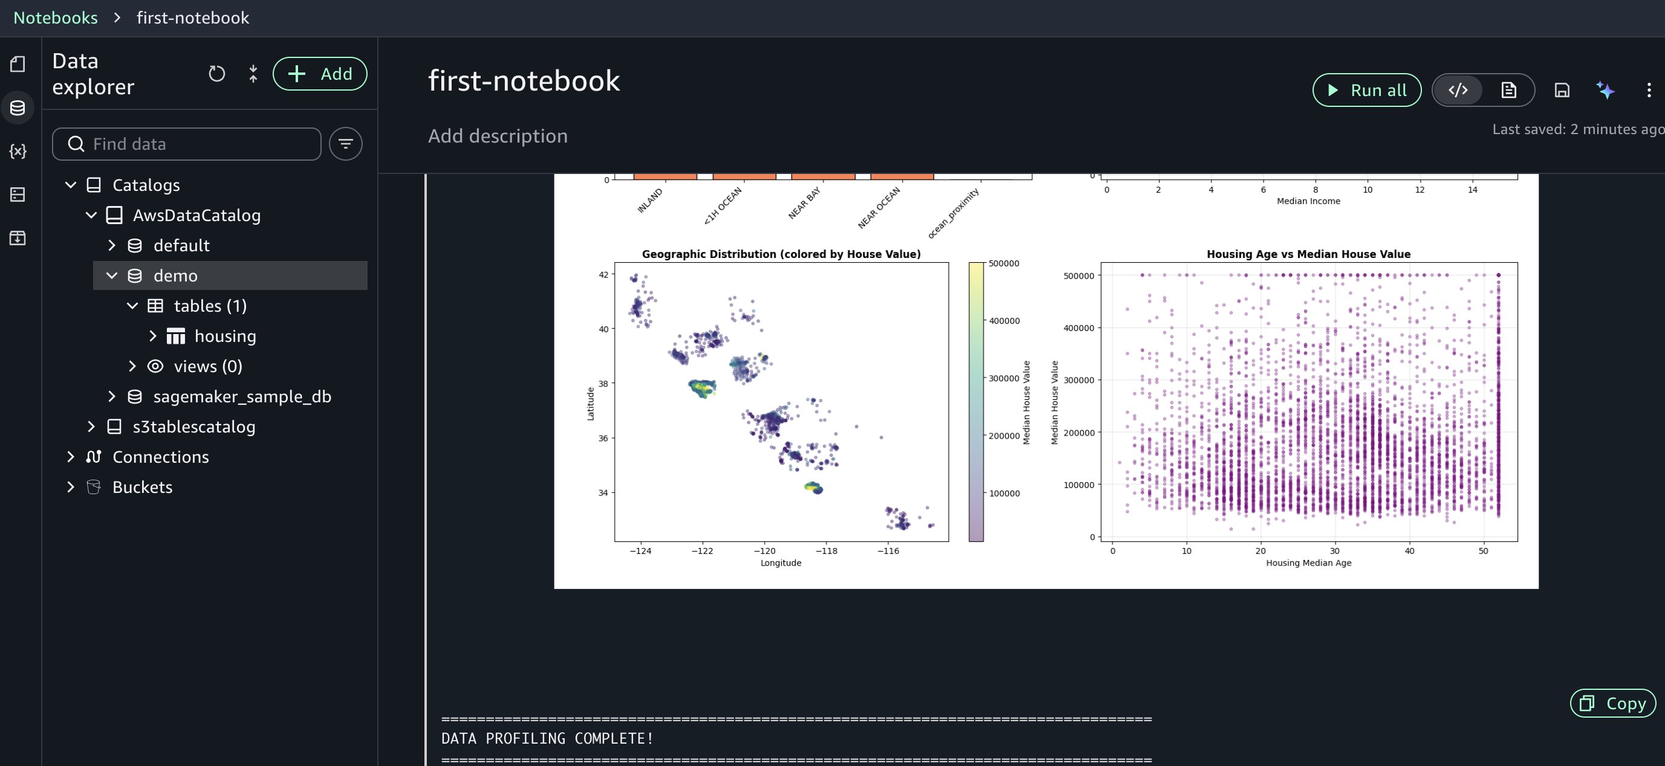Screen dimensions: 1665x766
Task: Open the variables icon in left sidebar
Action: coord(18,151)
